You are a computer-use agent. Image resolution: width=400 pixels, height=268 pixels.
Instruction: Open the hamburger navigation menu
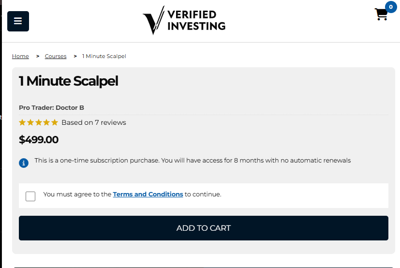click(18, 21)
